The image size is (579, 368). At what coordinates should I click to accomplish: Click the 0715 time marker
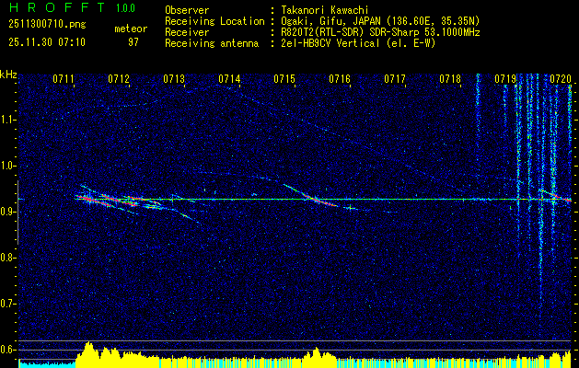pos(284,79)
